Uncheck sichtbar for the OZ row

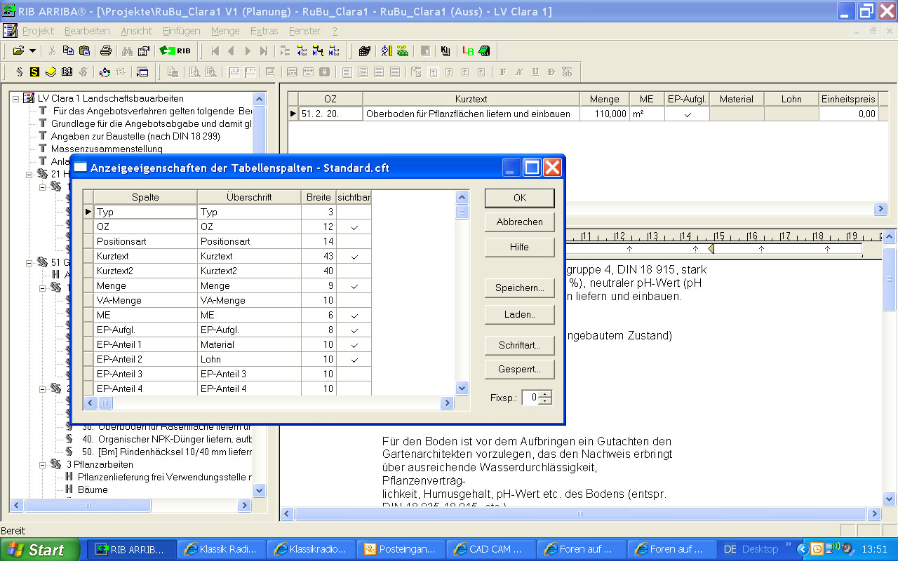pyautogui.click(x=354, y=227)
